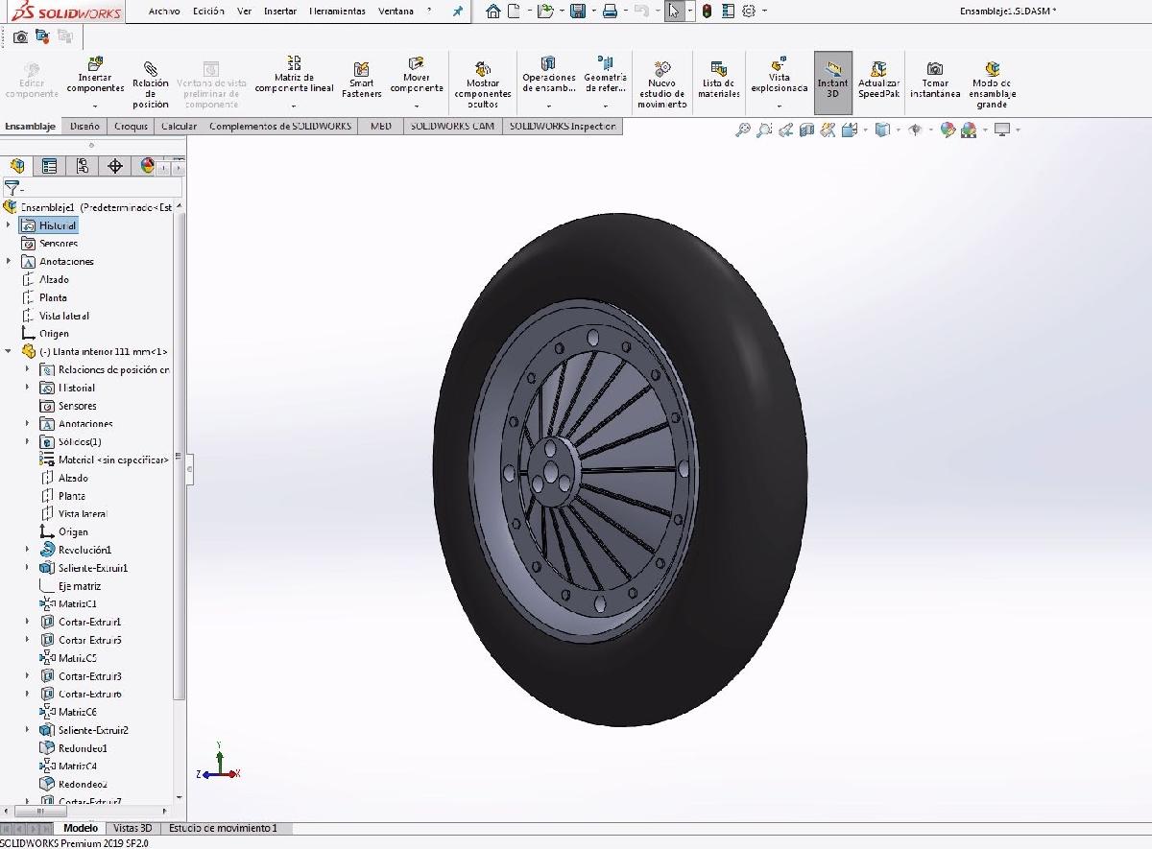Open the Herramientas menu

338,12
